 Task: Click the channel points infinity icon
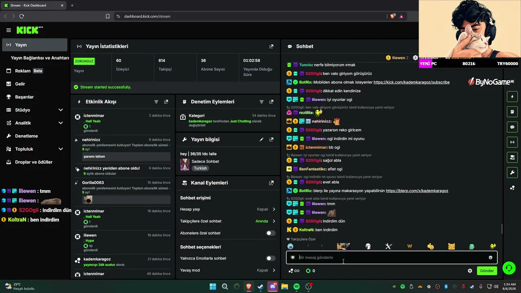point(294,271)
